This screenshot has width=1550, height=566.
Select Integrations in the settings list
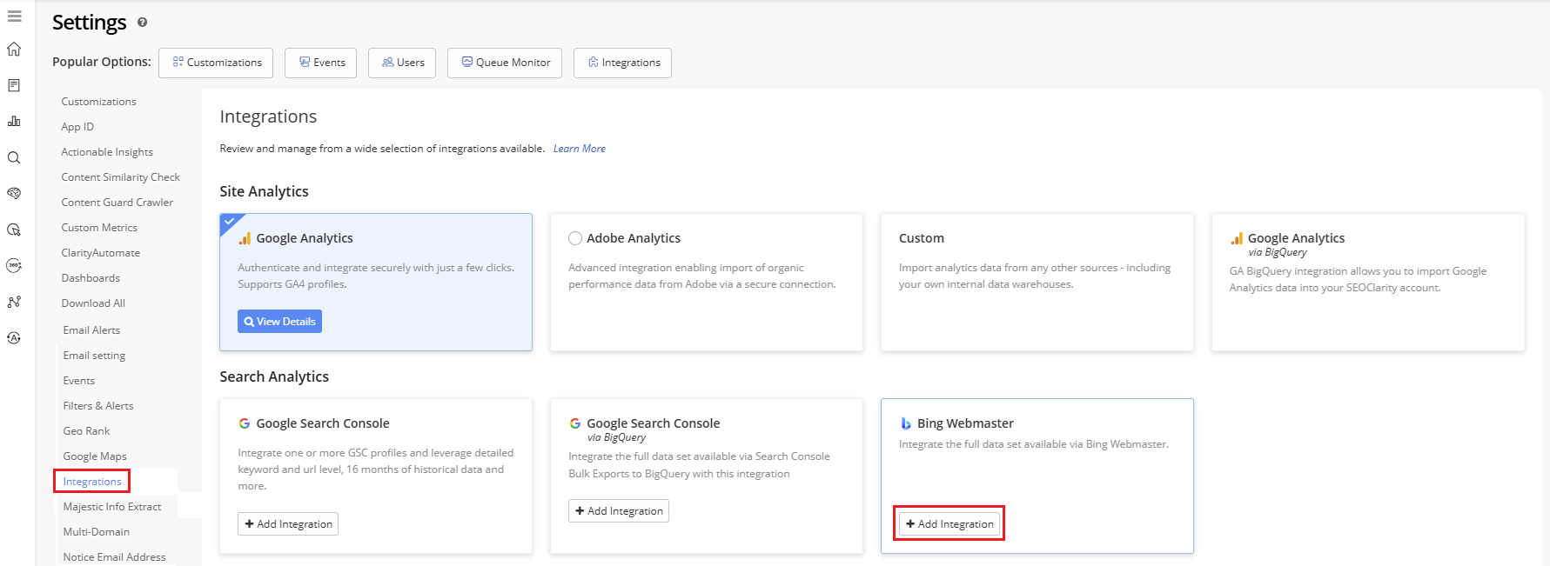(x=92, y=482)
